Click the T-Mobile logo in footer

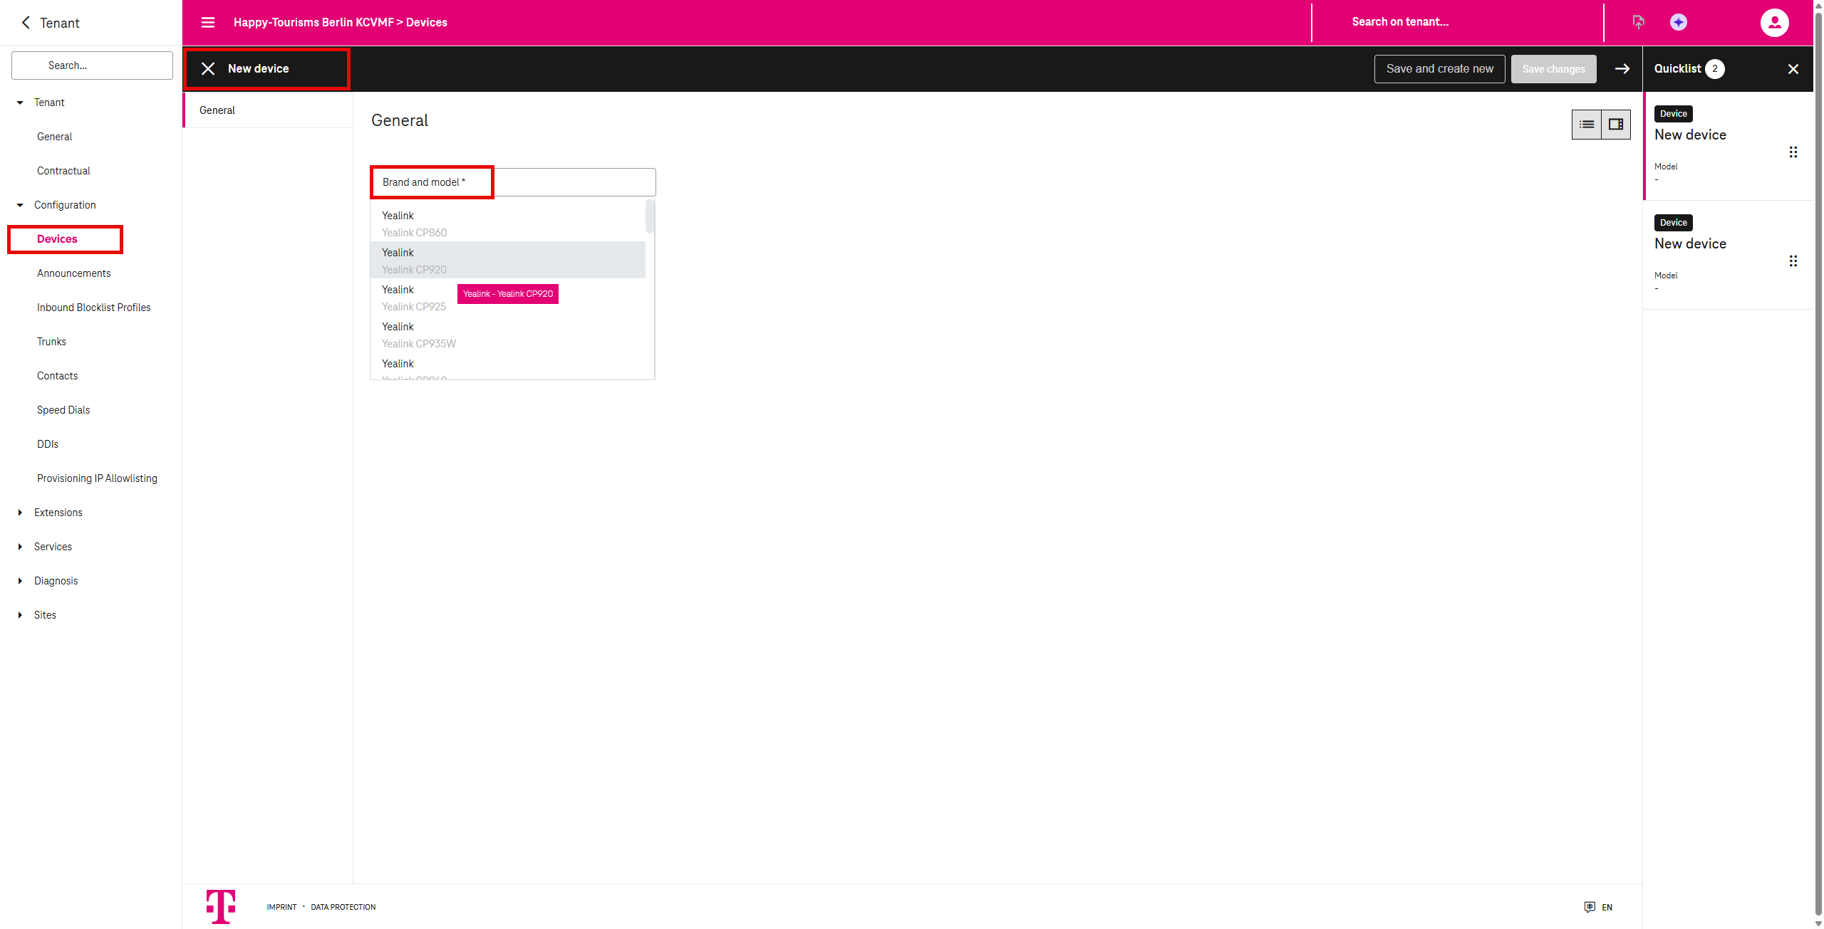(x=221, y=906)
